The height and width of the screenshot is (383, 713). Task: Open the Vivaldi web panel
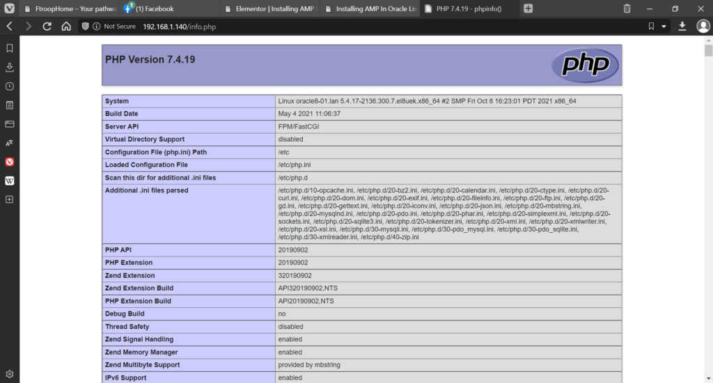pos(10,162)
